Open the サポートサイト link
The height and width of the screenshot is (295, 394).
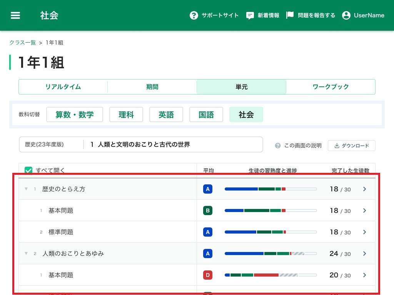220,15
